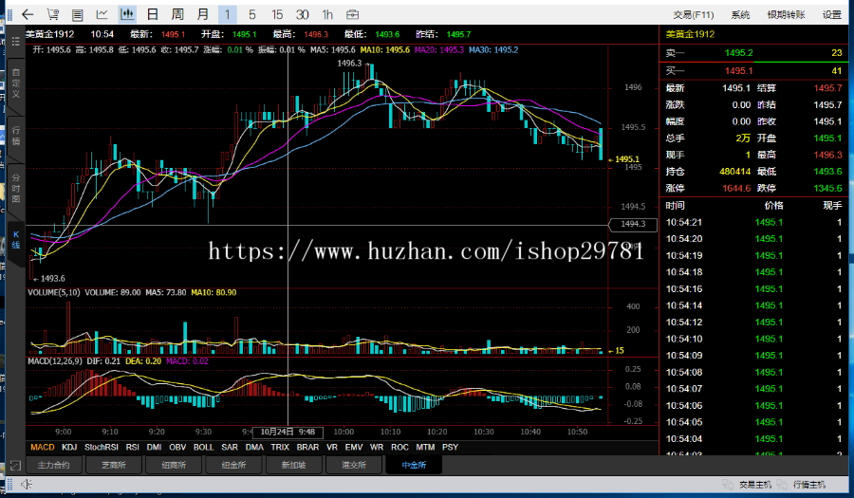Image resolution: width=854 pixels, height=498 pixels.
Task: Open the shopping cart order icon
Action: point(52,14)
